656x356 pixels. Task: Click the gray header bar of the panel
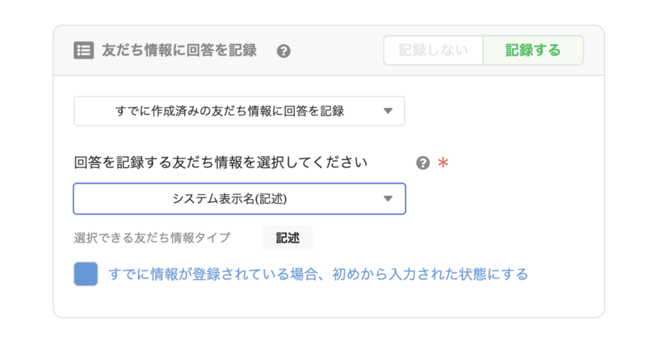pyautogui.click(x=329, y=51)
